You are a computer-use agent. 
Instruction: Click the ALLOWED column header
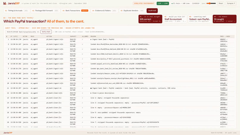point(85,36)
